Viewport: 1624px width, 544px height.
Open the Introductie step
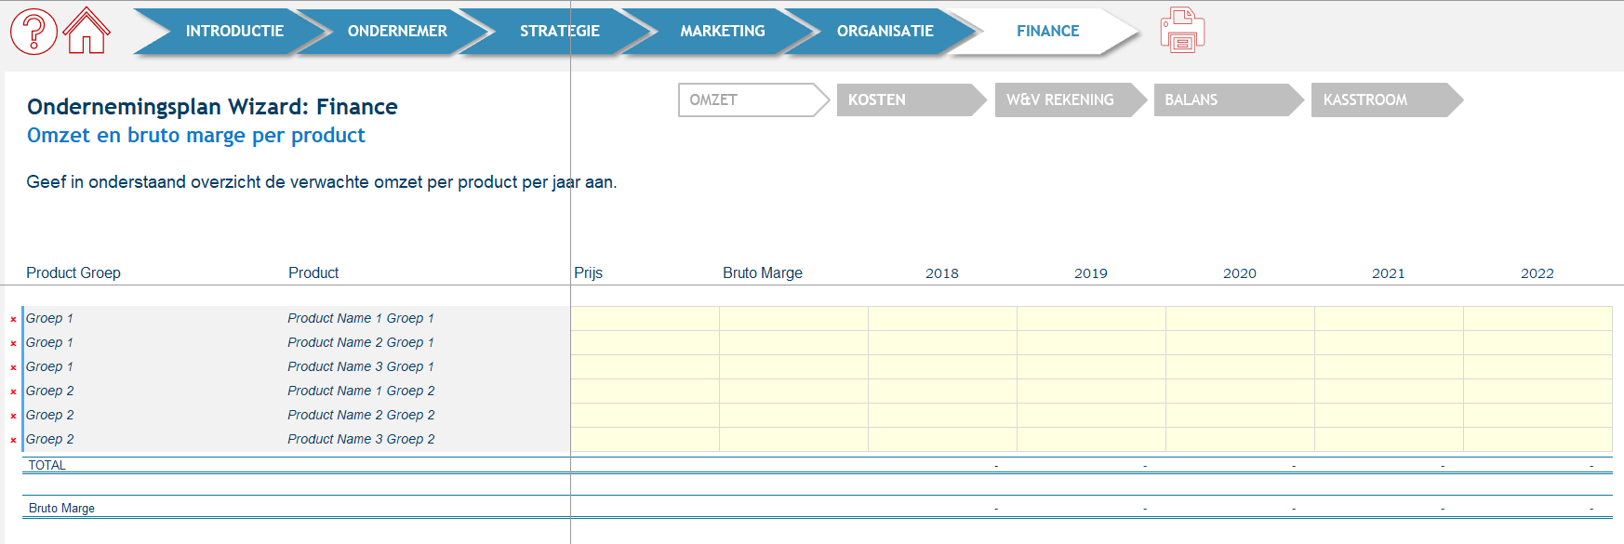click(x=234, y=31)
